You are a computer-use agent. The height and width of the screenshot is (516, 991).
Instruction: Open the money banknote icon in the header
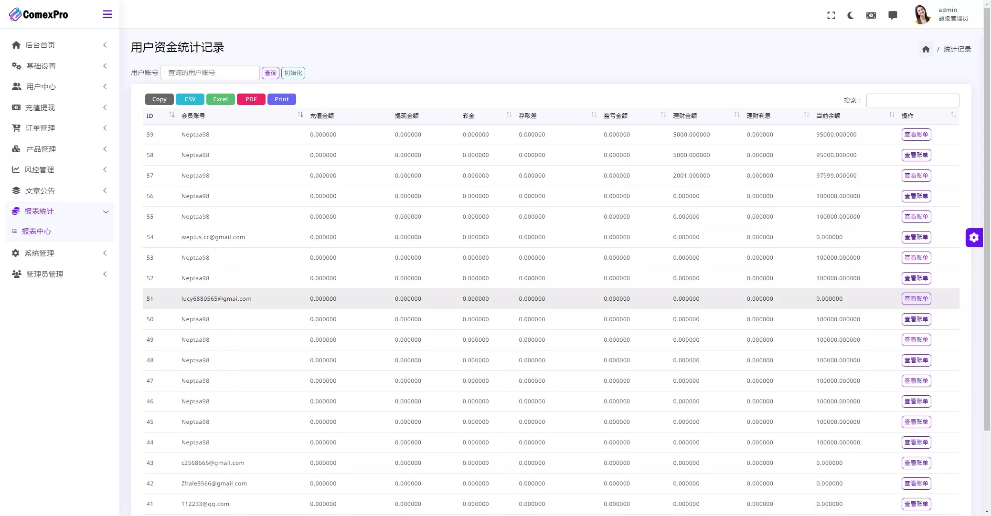tap(871, 15)
